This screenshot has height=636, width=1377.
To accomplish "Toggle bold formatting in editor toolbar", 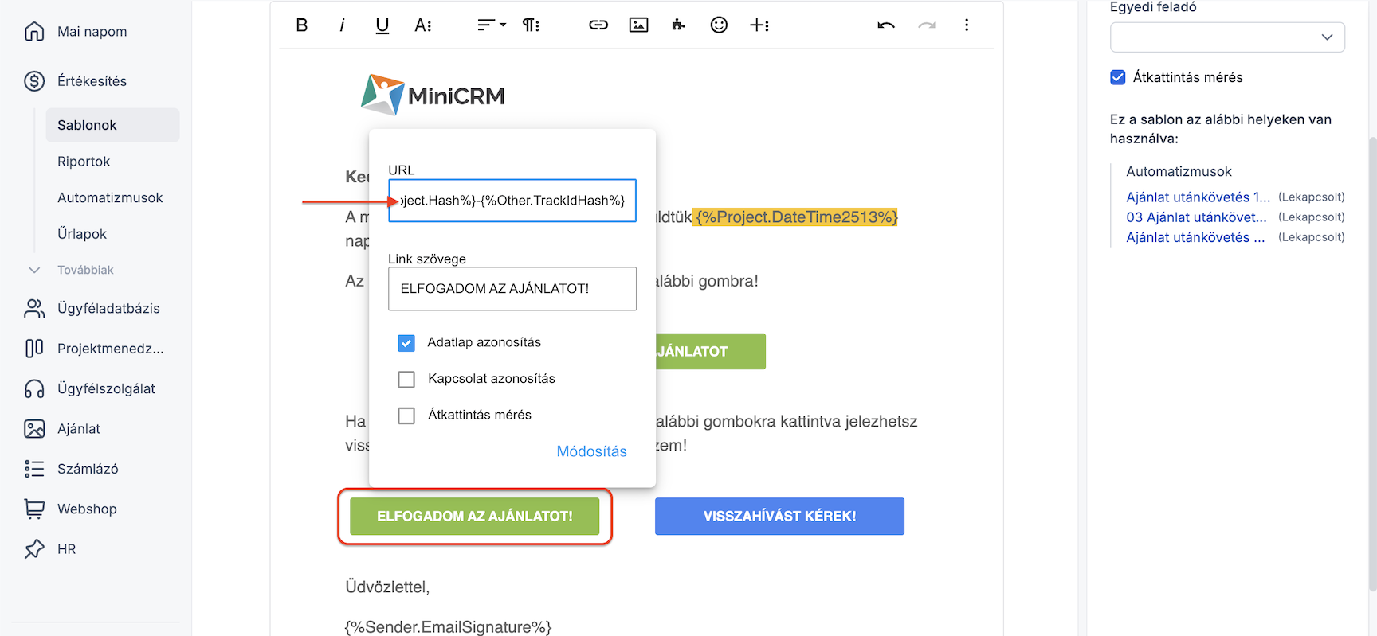I will [x=301, y=25].
